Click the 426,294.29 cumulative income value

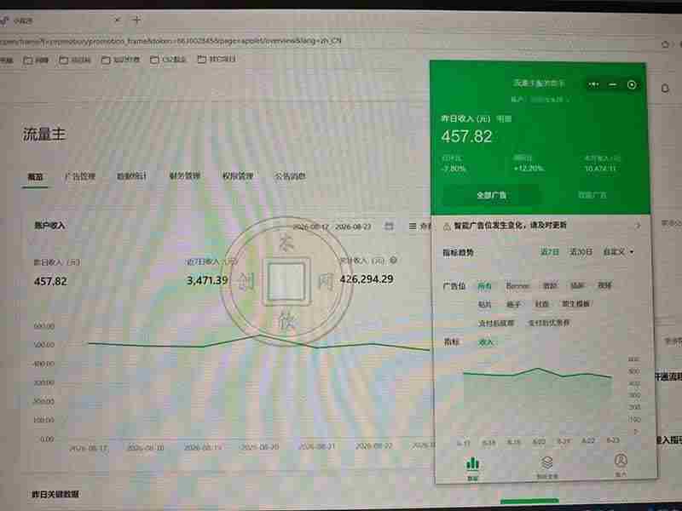[367, 279]
